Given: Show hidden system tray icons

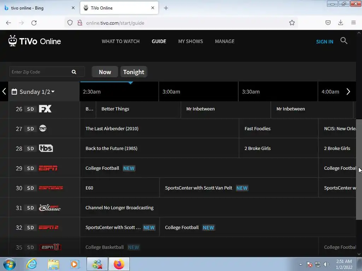Looking at the screenshot, I should [x=300, y=264].
